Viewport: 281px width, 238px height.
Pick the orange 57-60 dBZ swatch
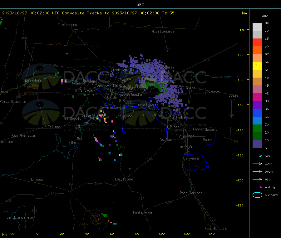[x=257, y=50]
